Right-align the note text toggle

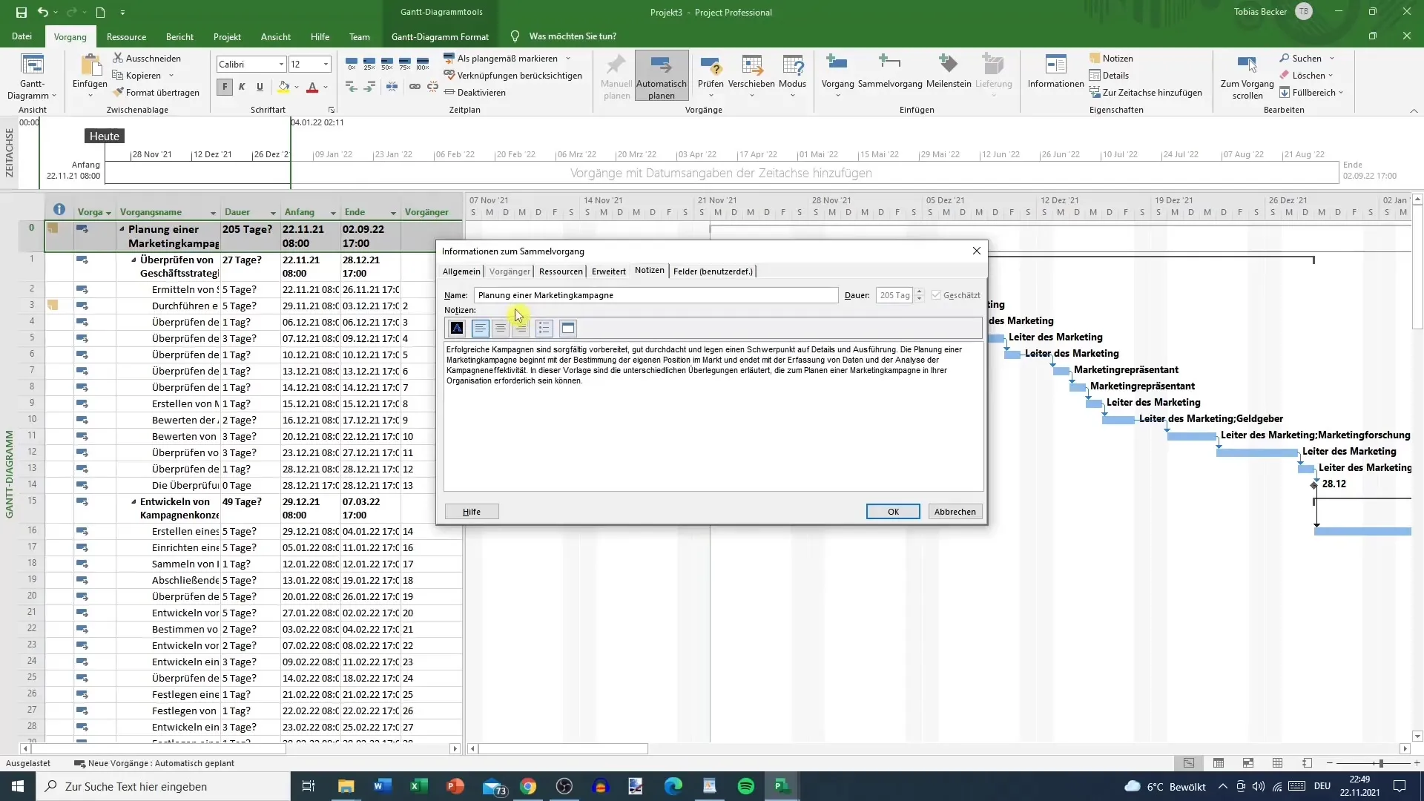[x=521, y=328]
